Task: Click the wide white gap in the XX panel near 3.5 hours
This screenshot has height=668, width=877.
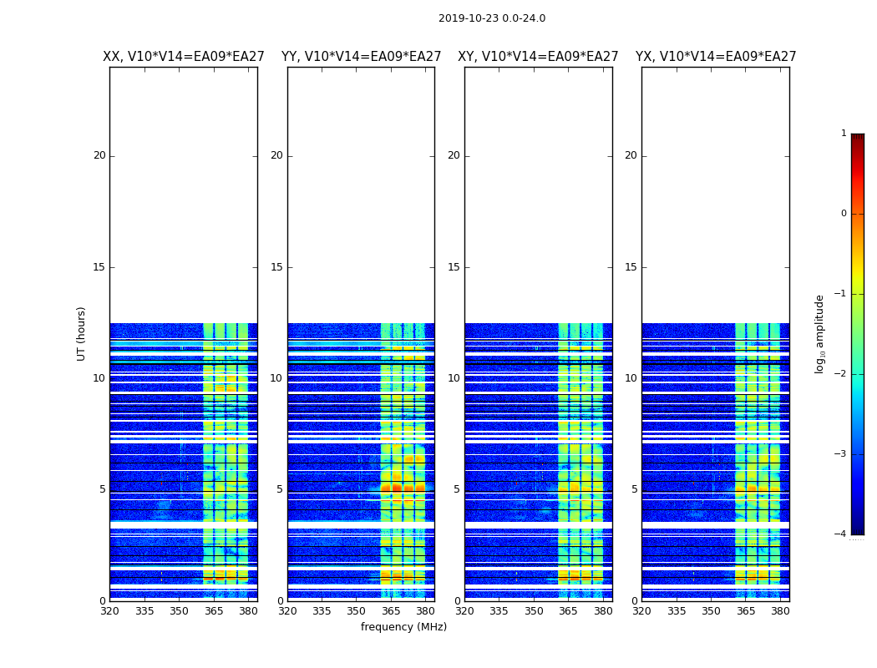Action: pyautogui.click(x=184, y=525)
